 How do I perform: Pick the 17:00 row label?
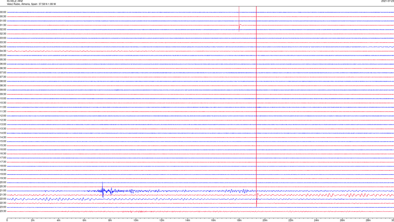tap(3, 157)
